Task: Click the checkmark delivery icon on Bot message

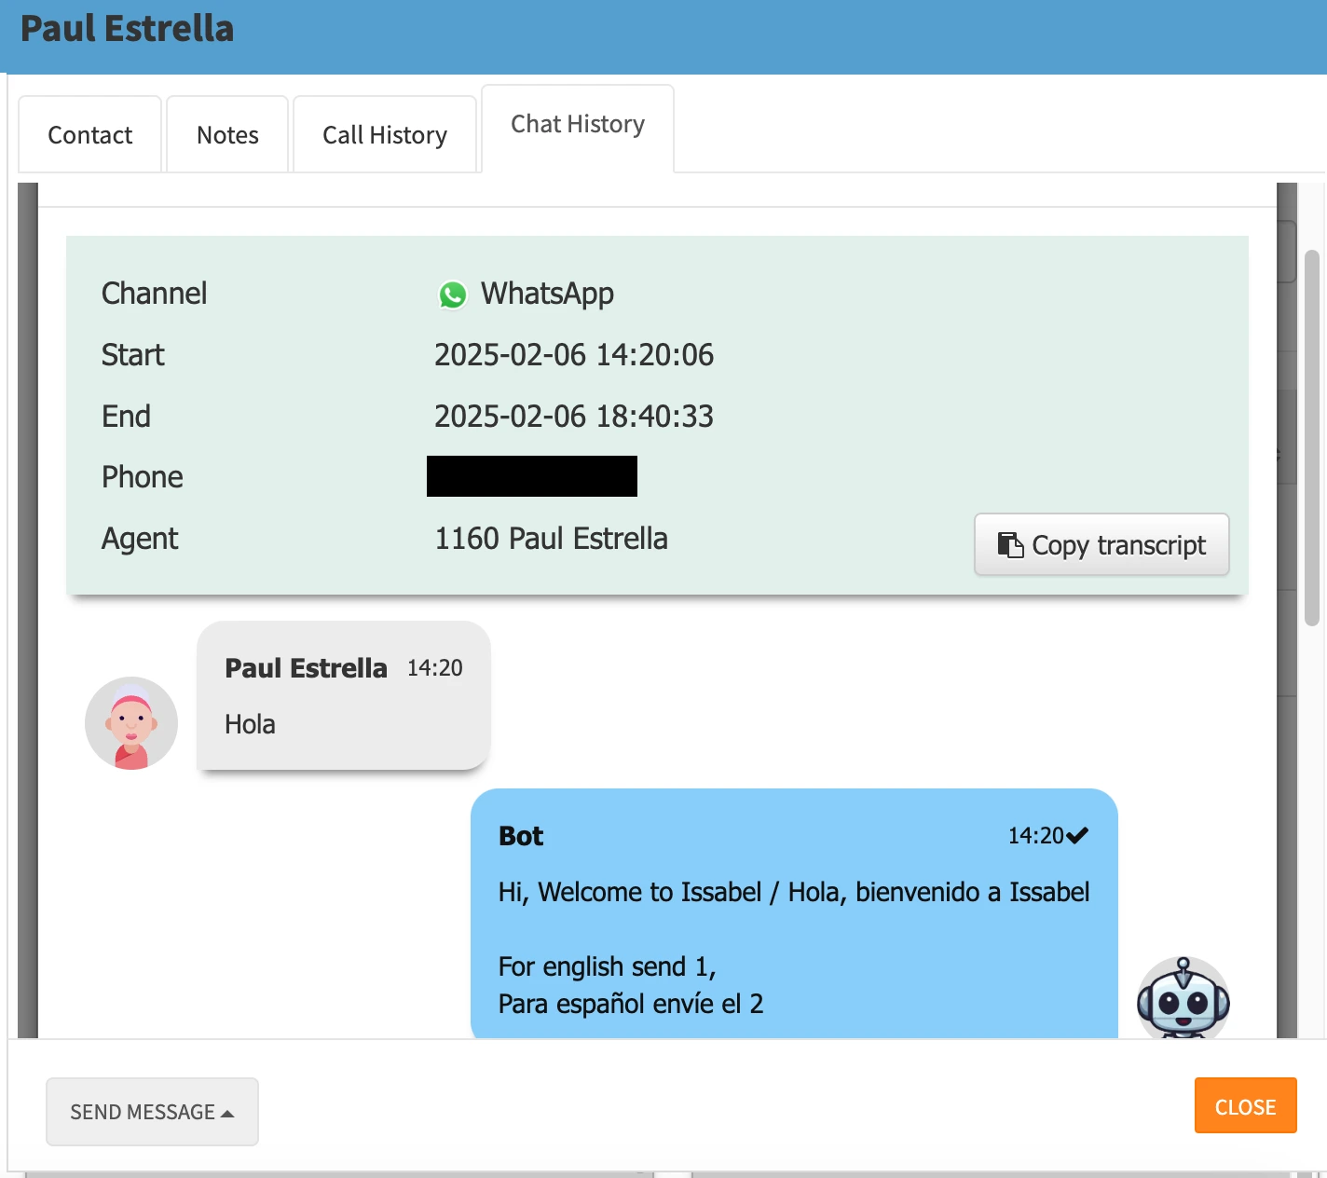Action: point(1078,835)
